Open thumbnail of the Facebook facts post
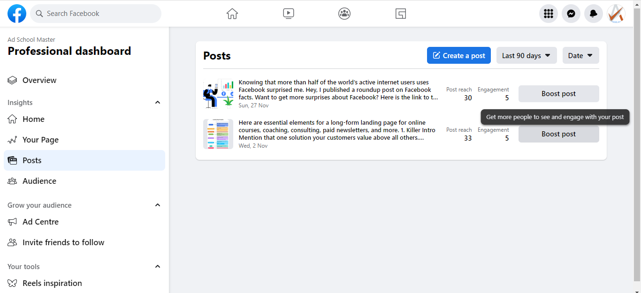The height and width of the screenshot is (293, 641). (x=218, y=94)
